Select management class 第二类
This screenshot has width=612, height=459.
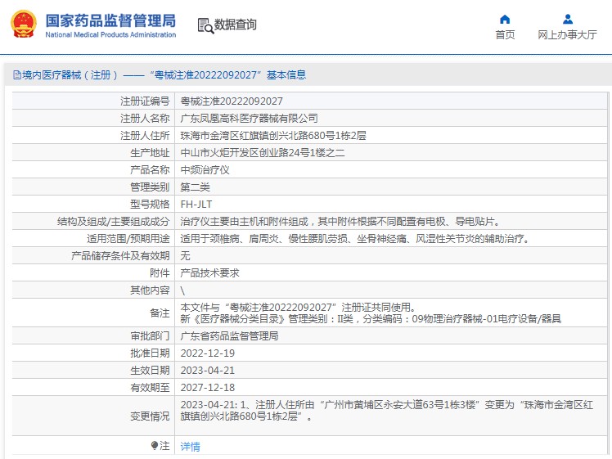pos(196,187)
